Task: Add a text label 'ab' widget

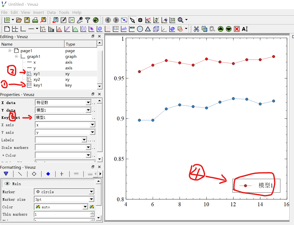Action: 124,29
